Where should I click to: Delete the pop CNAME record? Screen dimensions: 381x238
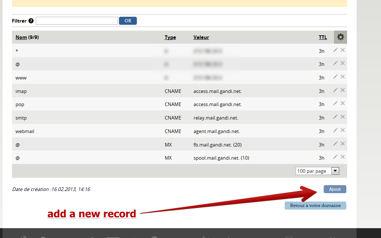pos(342,103)
